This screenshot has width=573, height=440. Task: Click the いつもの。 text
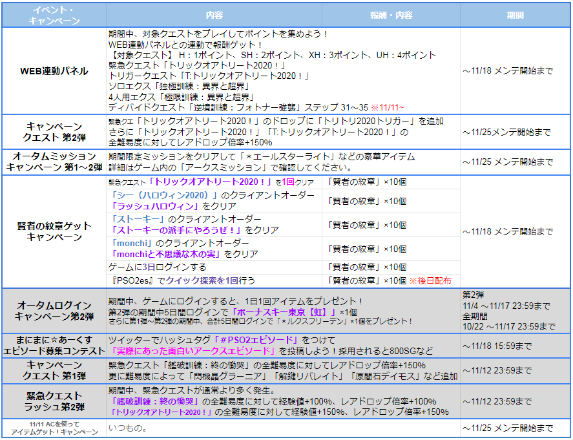click(128, 428)
